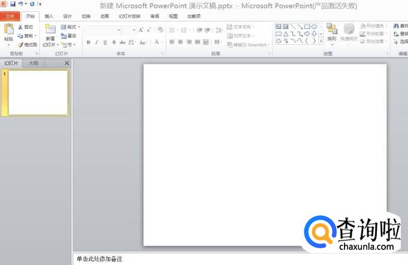The width and height of the screenshot is (408, 265).
Task: Switch to the View (视图) ribbon tab
Action: 173,16
